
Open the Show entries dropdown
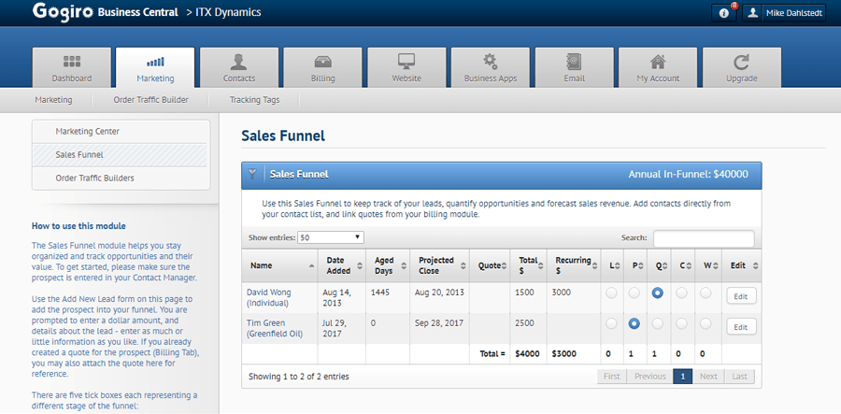tap(330, 238)
